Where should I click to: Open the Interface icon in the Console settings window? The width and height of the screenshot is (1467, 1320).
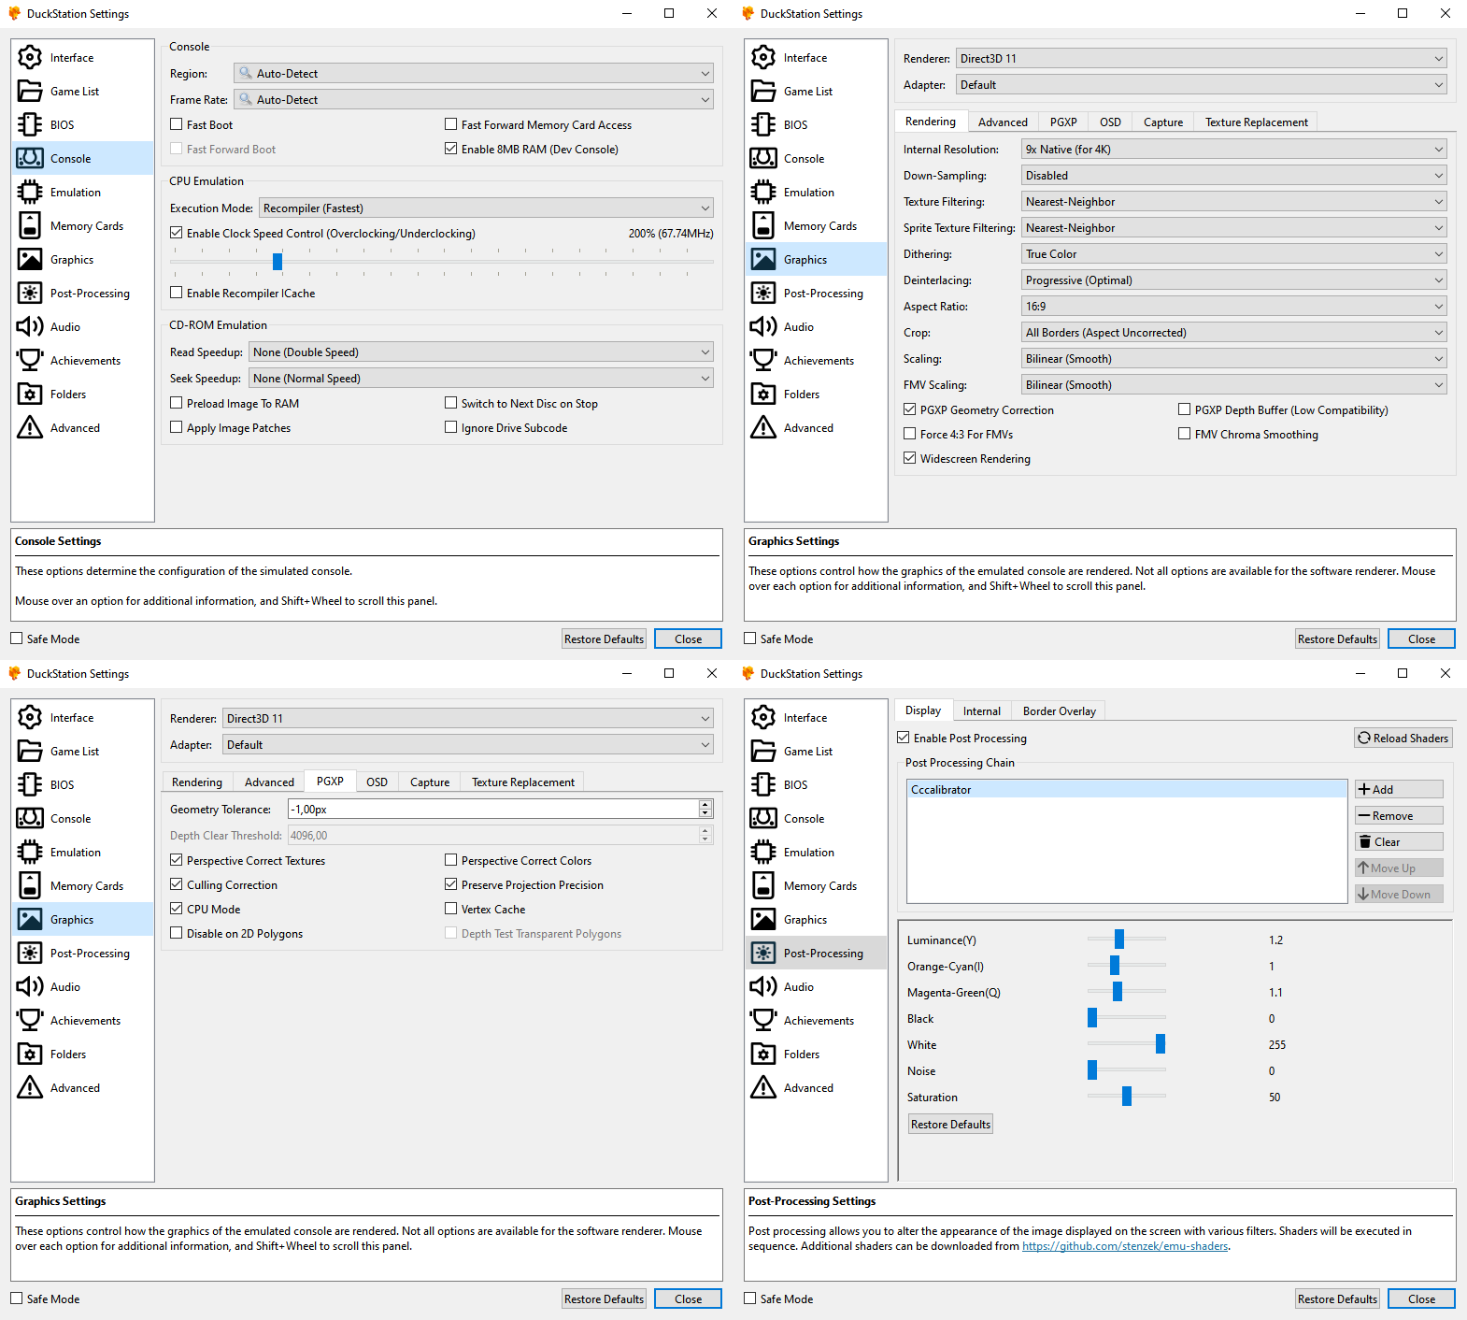(x=30, y=58)
